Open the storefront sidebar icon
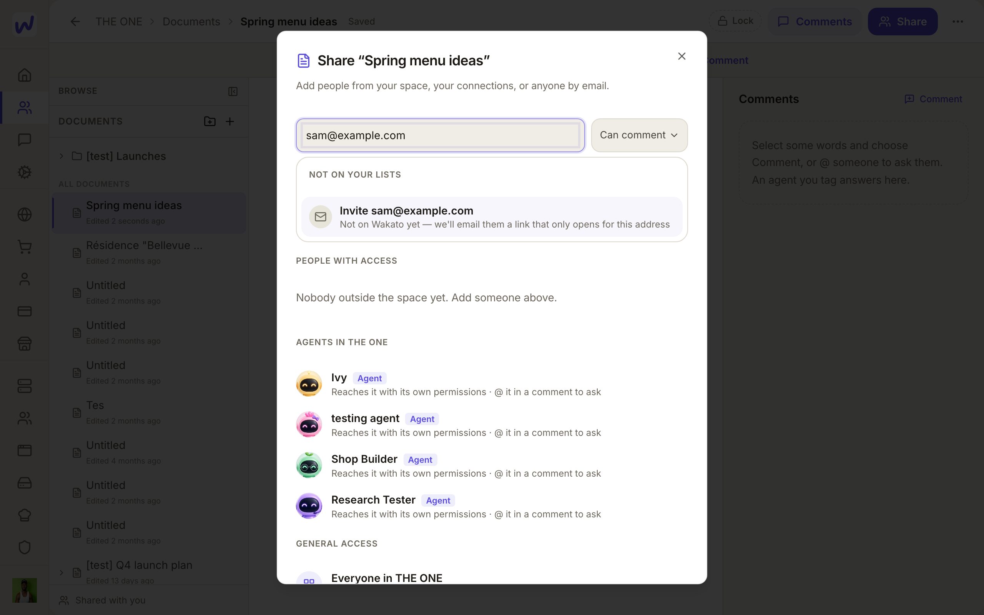This screenshot has width=984, height=615. coord(24,344)
